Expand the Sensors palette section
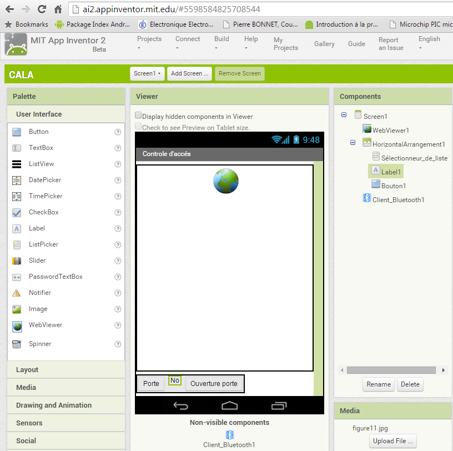Image resolution: width=453 pixels, height=451 pixels. 66,423
